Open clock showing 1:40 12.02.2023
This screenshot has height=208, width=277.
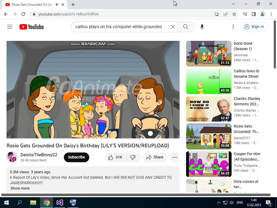tap(254, 203)
